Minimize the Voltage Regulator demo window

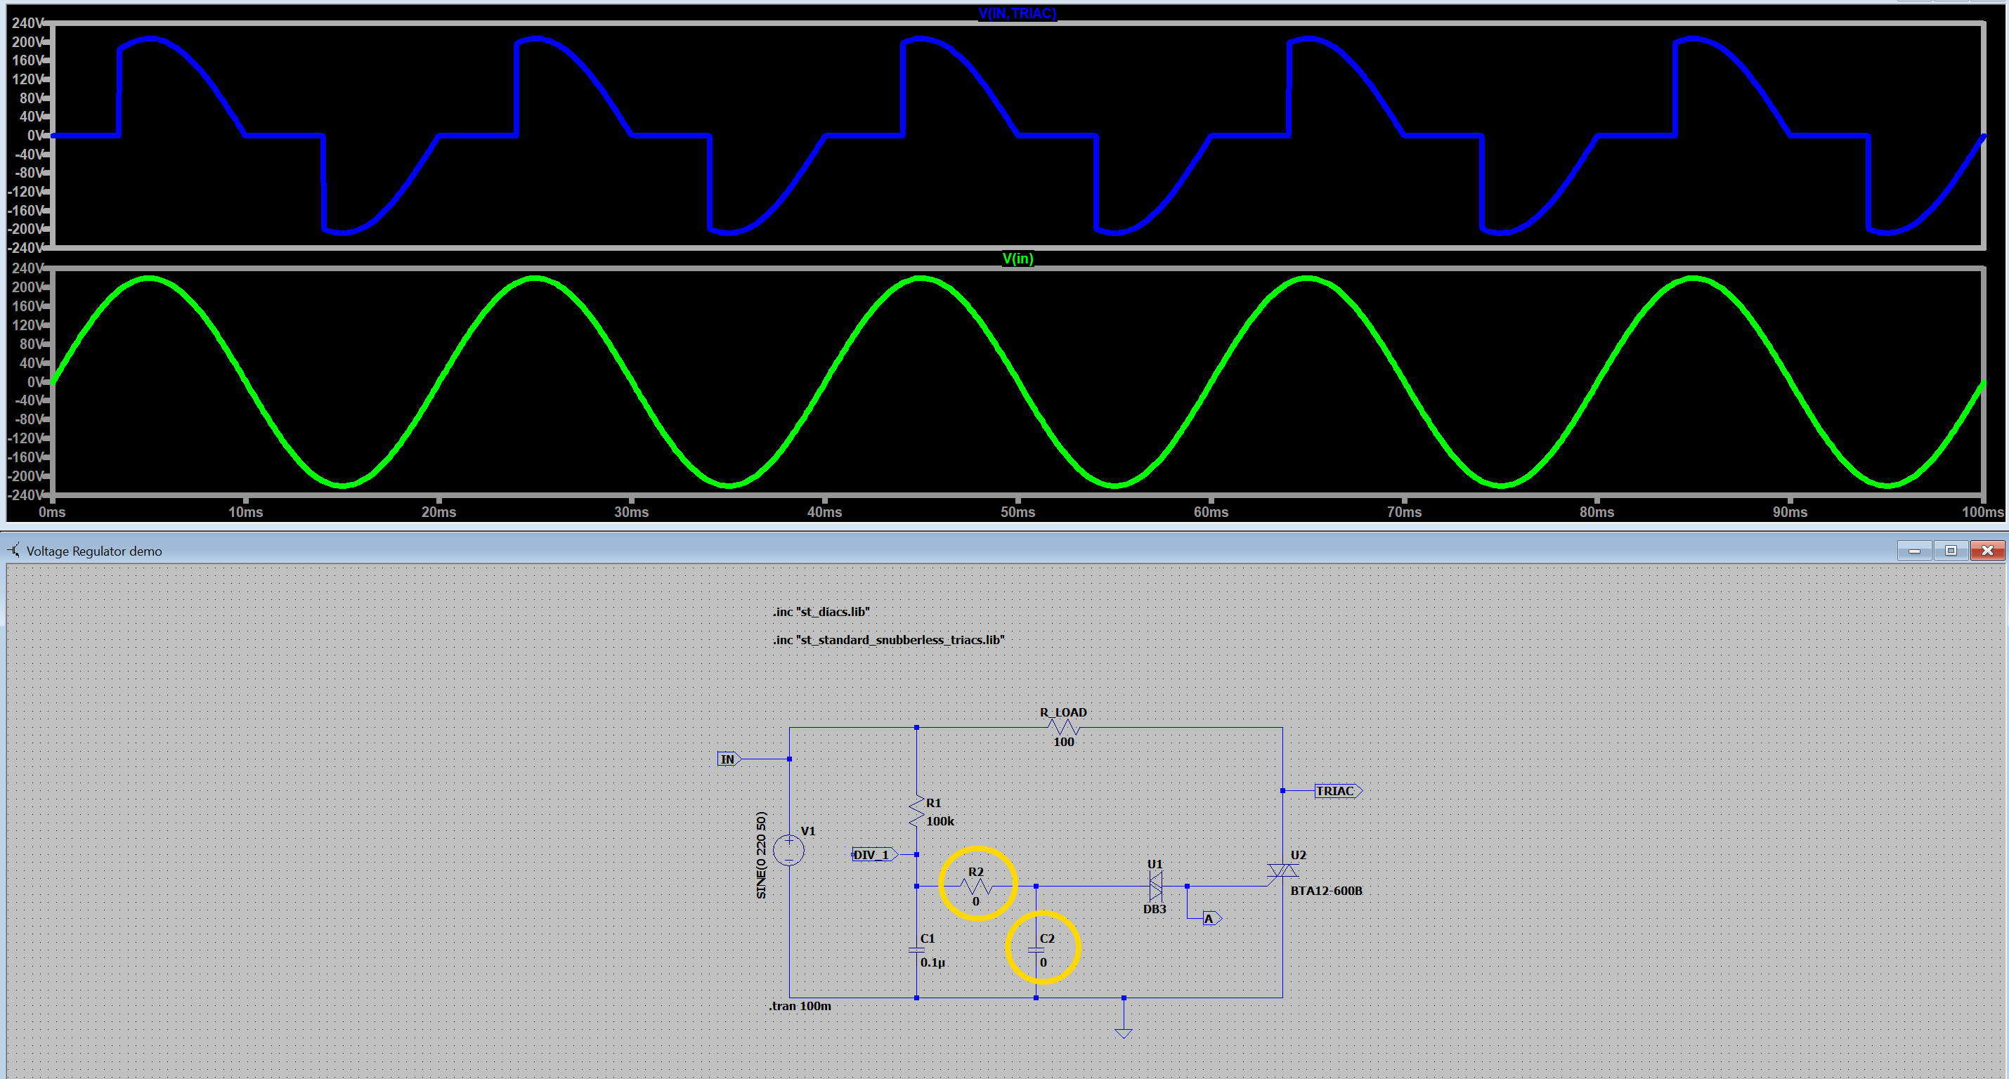point(1914,551)
